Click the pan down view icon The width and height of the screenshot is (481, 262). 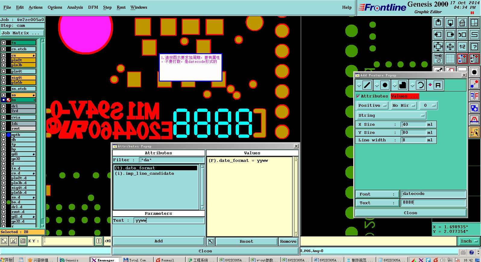(x=450, y=23)
